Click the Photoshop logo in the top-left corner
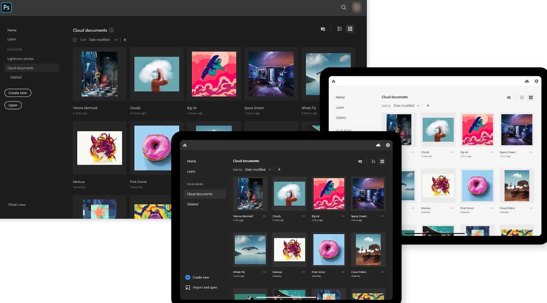The image size is (547, 303). click(7, 7)
